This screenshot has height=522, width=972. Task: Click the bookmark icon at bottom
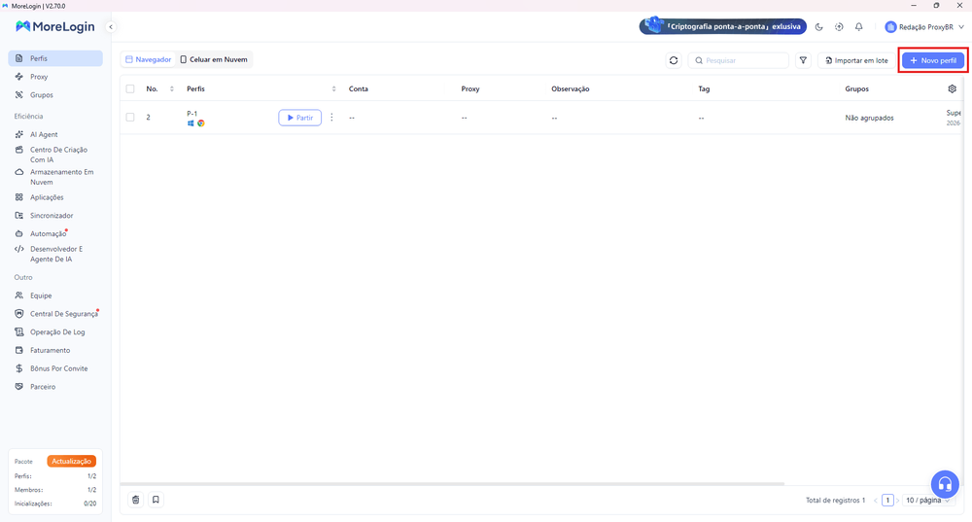[x=156, y=500]
